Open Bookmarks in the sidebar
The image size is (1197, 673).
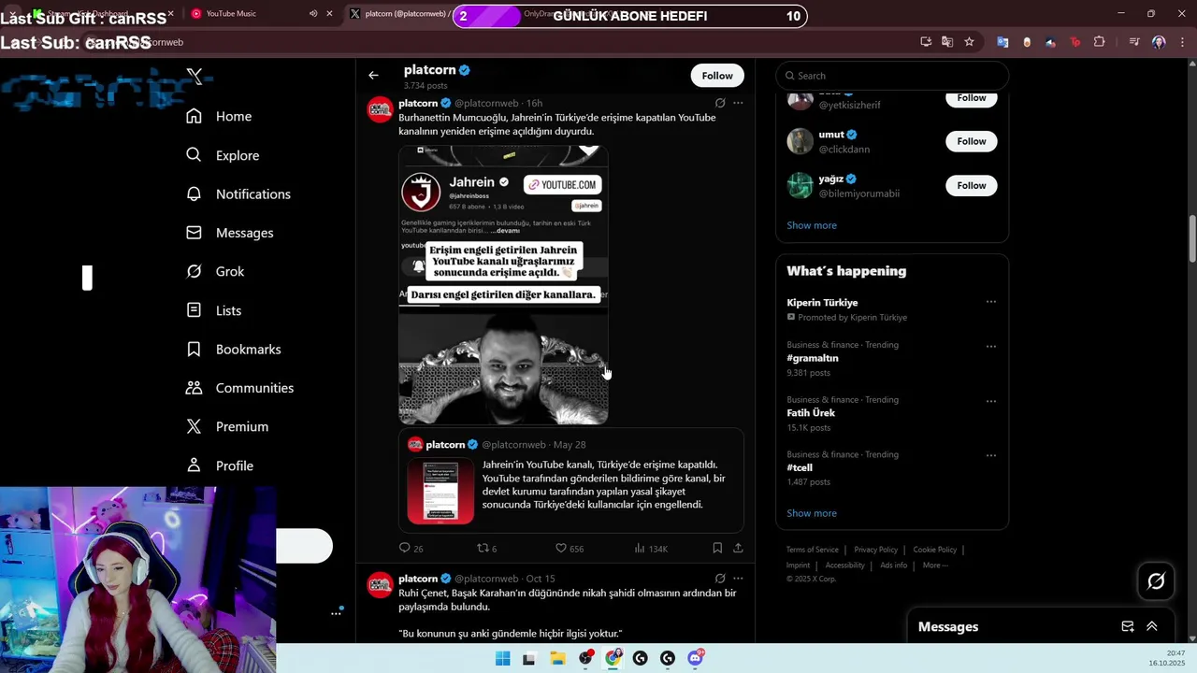[234, 349]
